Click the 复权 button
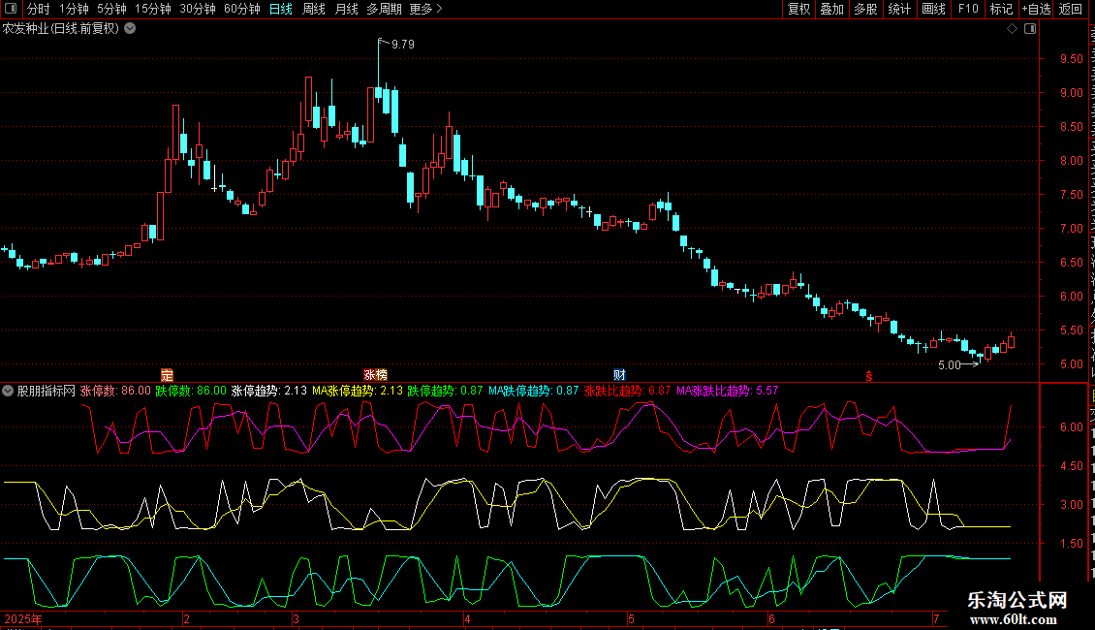Screen dimensions: 1095x630 point(798,9)
